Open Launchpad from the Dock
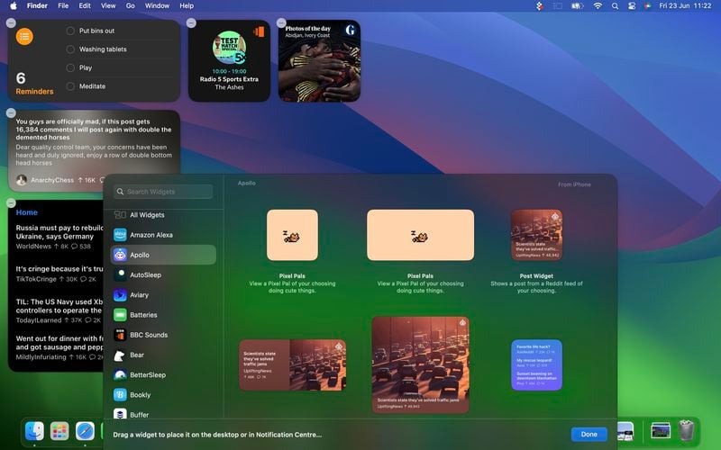721x450 pixels. click(59, 431)
